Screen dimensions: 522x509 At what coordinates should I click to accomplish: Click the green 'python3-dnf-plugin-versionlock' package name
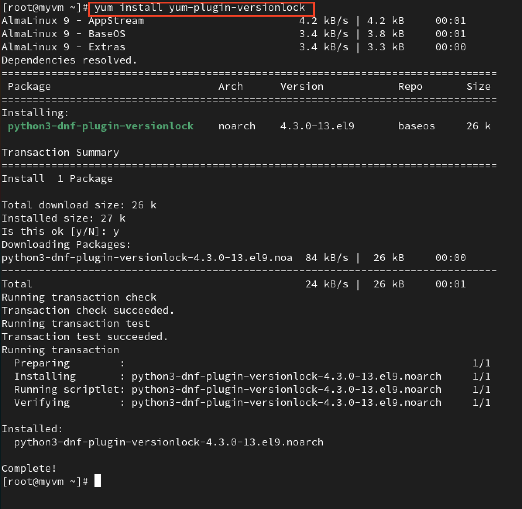click(101, 126)
